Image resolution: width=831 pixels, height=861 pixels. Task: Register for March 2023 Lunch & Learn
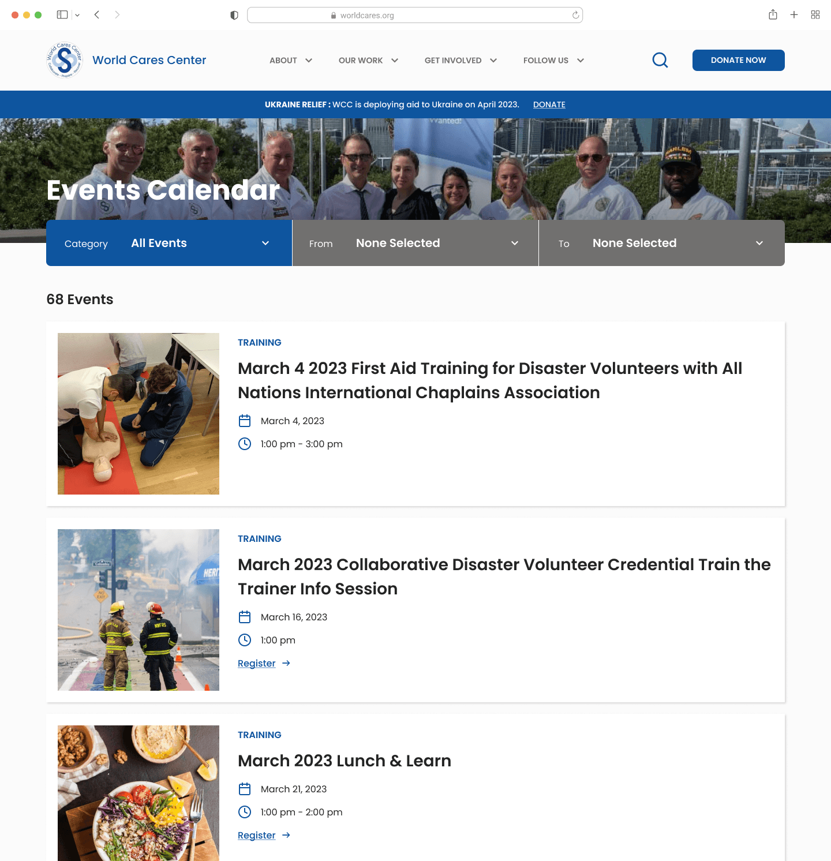(257, 835)
